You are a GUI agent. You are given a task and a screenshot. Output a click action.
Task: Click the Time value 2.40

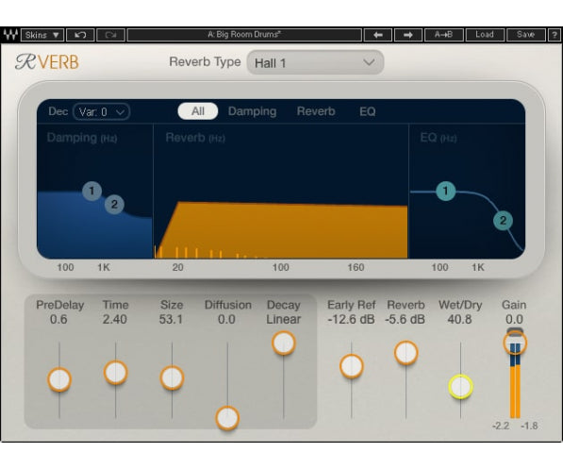(x=114, y=319)
